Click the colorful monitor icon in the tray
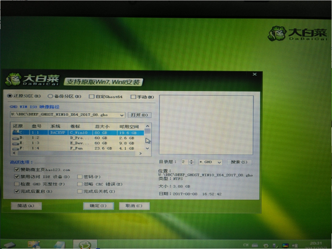The image size is (332, 249). click(285, 246)
